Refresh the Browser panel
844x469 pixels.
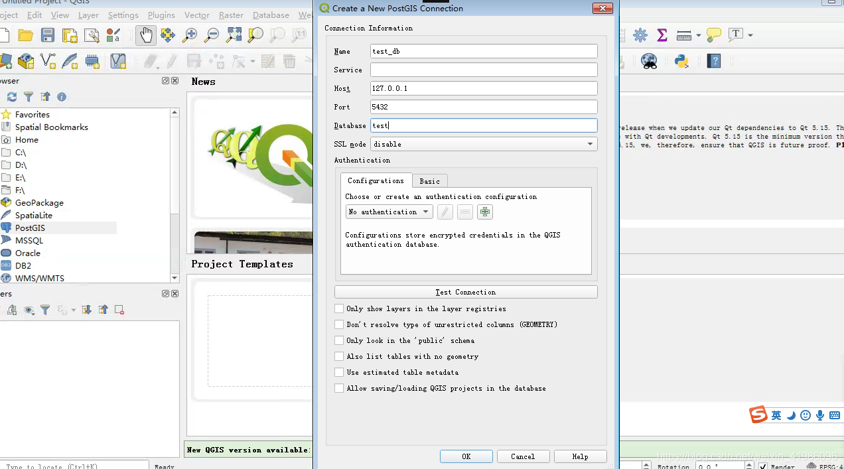pos(12,97)
